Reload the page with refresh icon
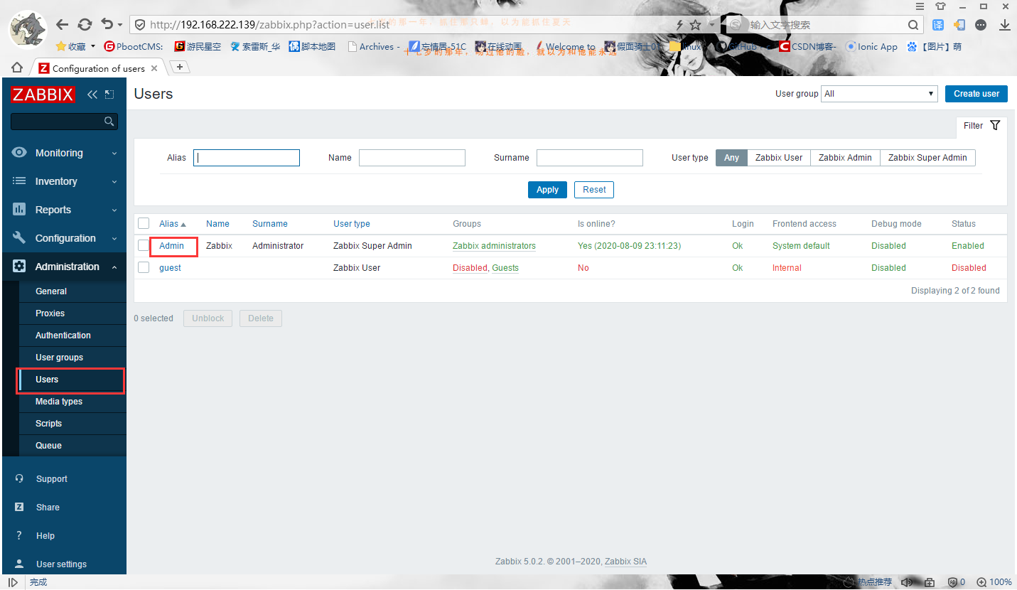The width and height of the screenshot is (1017, 590). pos(85,24)
